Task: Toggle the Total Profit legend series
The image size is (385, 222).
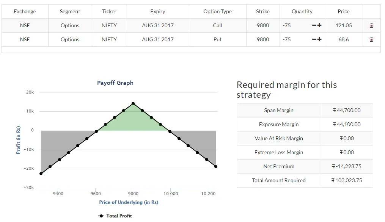Action: [115, 216]
